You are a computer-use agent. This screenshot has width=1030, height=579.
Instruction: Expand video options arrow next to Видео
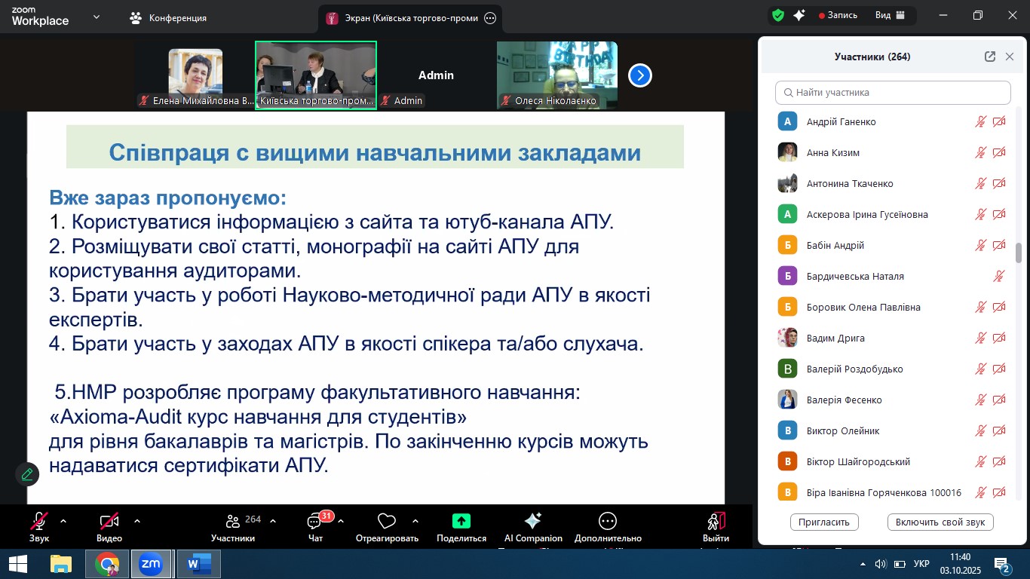[x=137, y=521]
